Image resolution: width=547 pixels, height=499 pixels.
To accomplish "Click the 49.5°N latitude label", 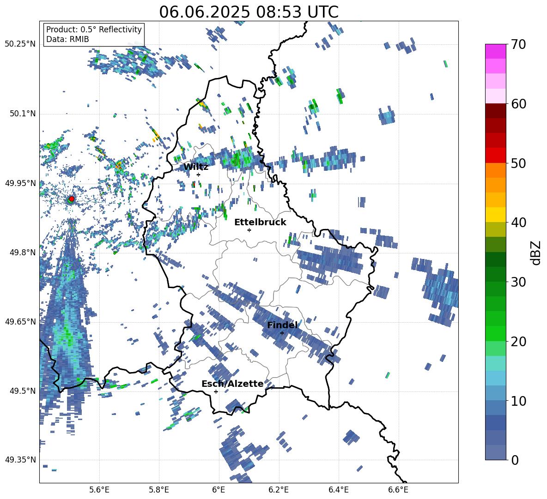I will [x=22, y=391].
